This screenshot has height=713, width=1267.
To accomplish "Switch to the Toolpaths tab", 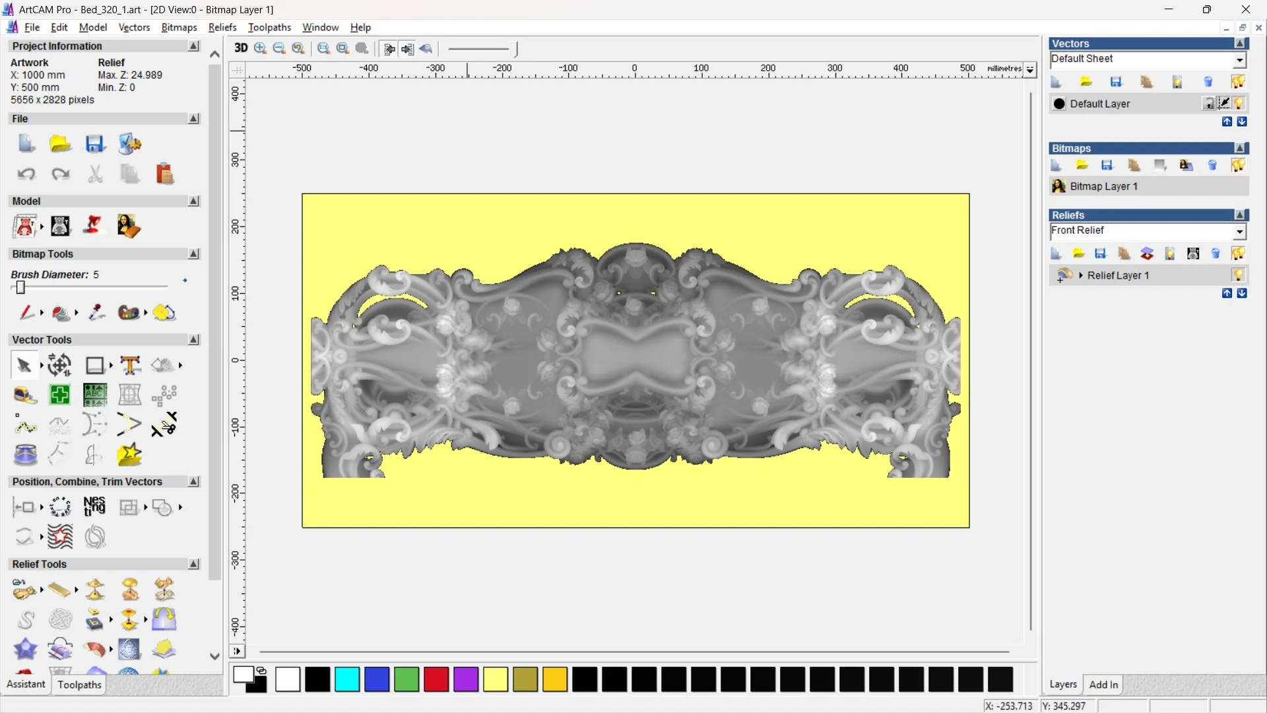I will pyautogui.click(x=79, y=685).
